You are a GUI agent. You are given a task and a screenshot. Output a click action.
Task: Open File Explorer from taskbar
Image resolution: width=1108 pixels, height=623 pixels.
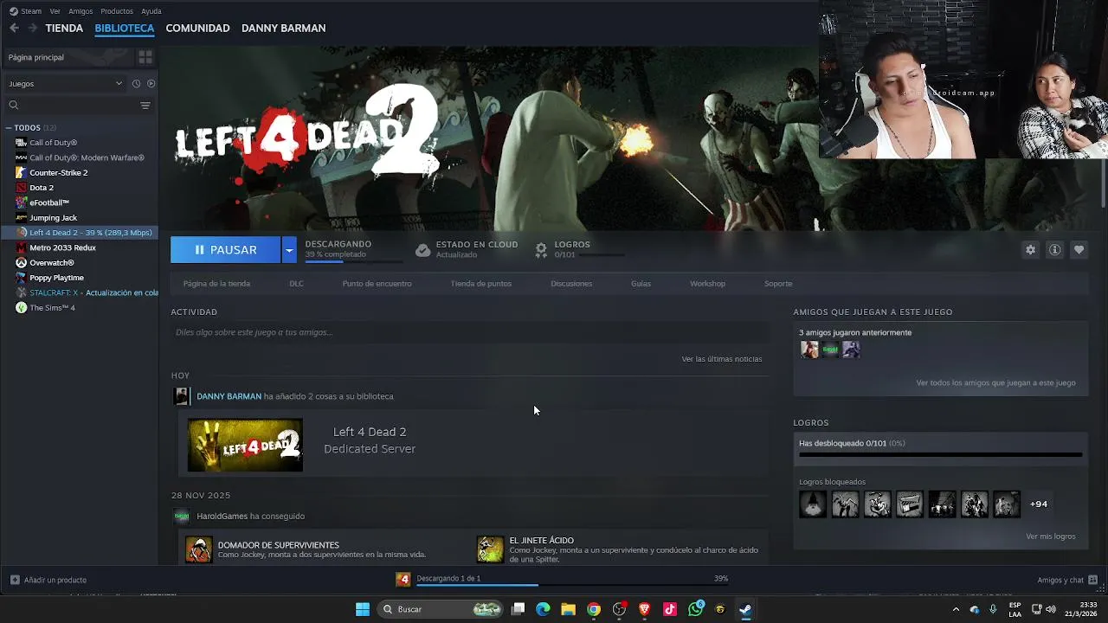568,609
